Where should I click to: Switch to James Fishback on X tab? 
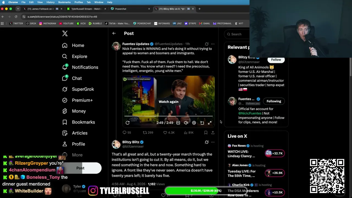tap(43, 9)
